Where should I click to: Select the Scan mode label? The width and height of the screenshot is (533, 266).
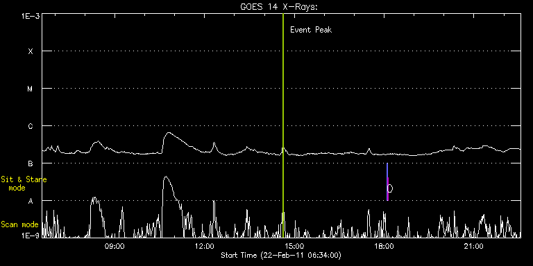pyautogui.click(x=19, y=224)
